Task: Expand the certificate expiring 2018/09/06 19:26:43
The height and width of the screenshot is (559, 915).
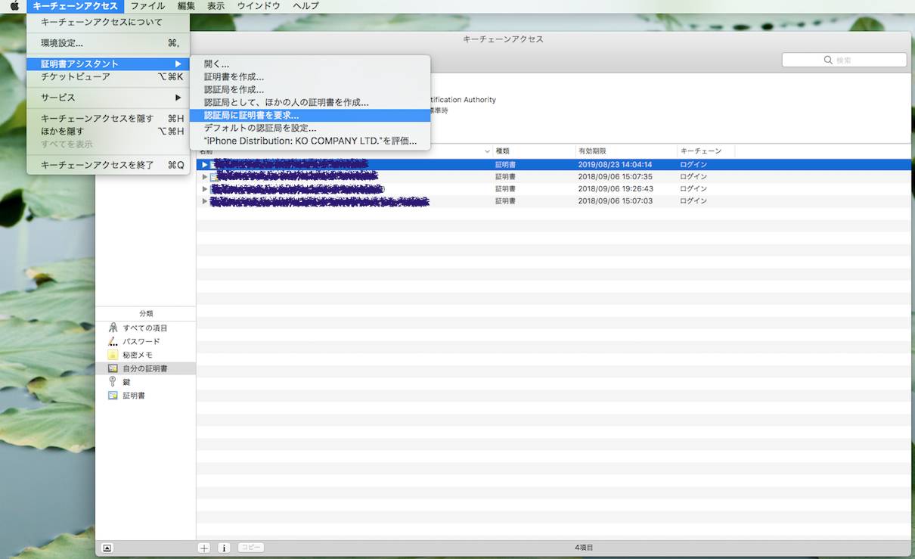Action: pos(204,189)
